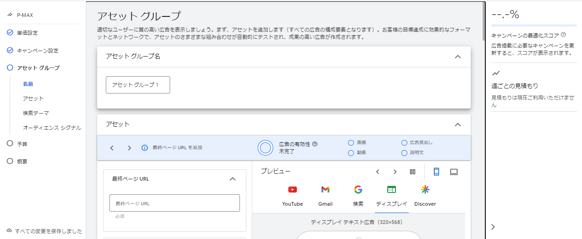Click the ディスプレイ テキスト広告 (320×568) caption
The image size is (582, 239).
(x=359, y=222)
